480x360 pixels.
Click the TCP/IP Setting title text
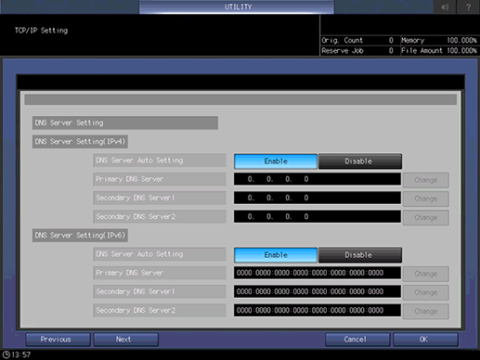[x=41, y=31]
